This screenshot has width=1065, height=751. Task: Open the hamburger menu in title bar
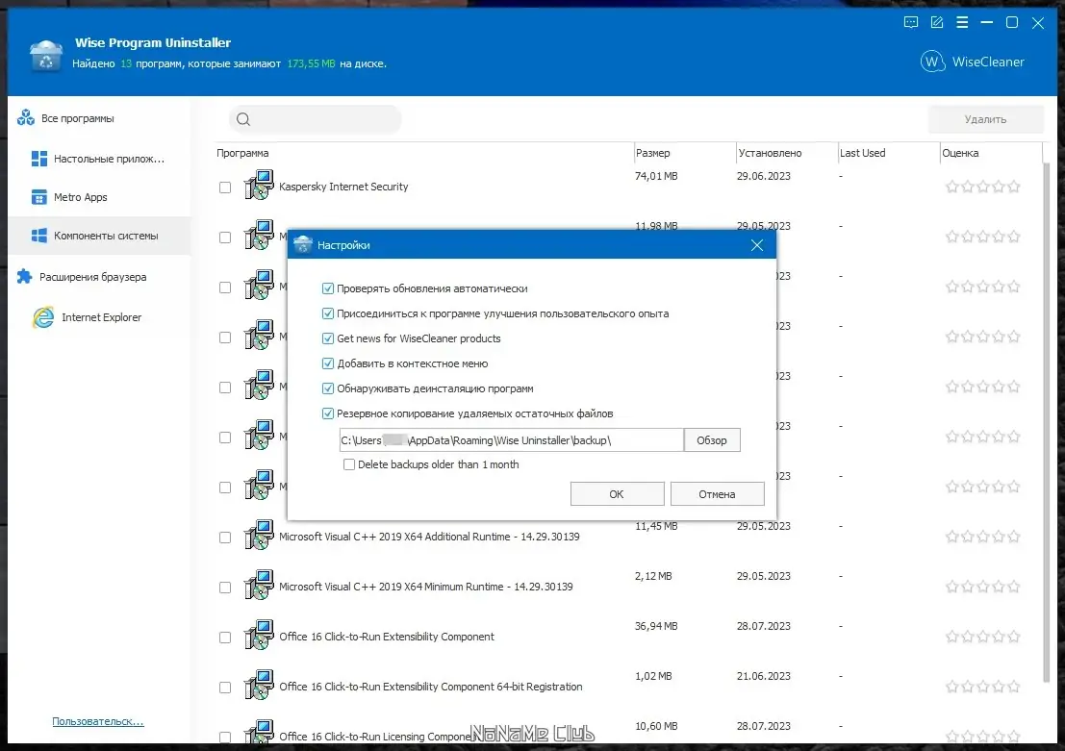962,22
